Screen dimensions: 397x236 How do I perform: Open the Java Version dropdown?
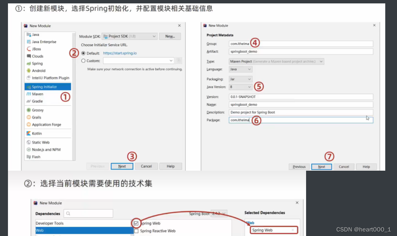tap(241, 87)
